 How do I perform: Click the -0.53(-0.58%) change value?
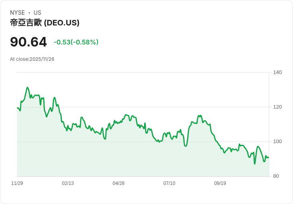76,42
